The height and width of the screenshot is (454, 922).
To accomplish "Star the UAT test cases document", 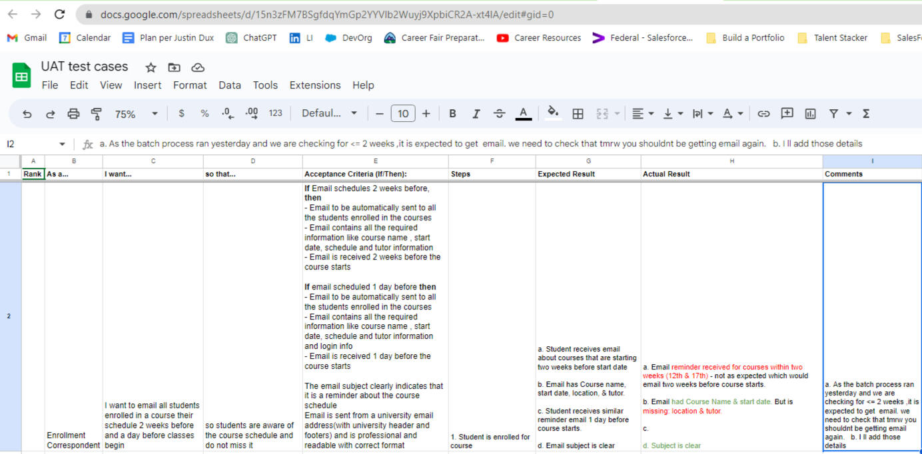I will [x=151, y=67].
